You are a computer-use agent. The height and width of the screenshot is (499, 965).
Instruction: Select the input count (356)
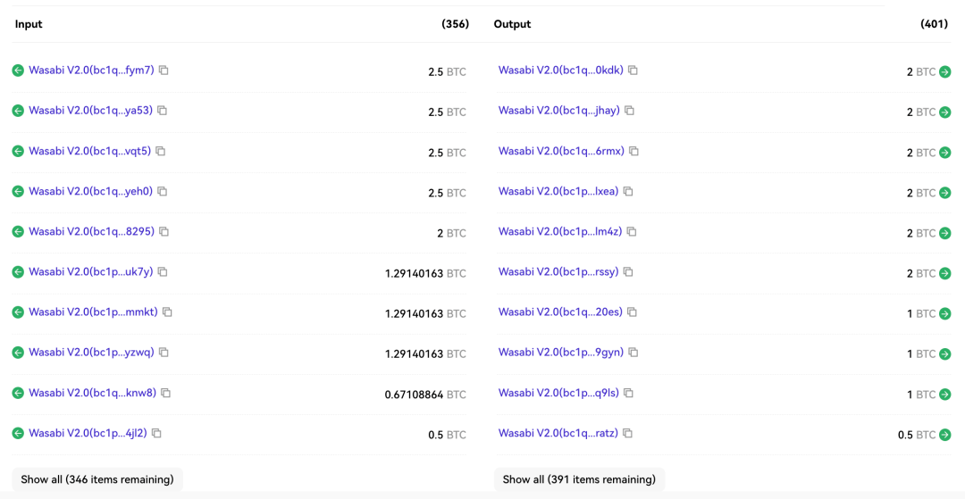tap(456, 24)
